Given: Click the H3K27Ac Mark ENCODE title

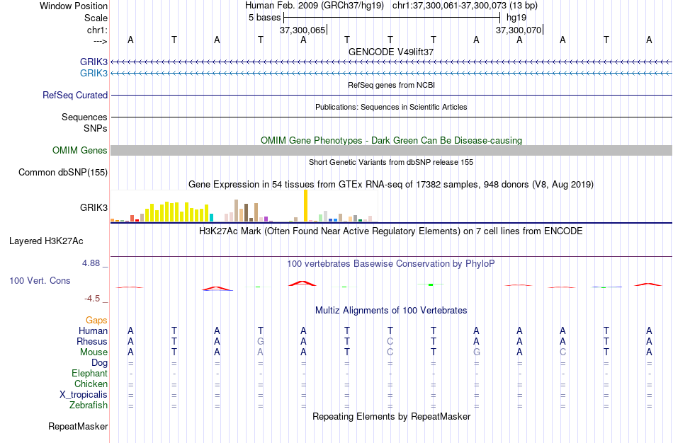Looking at the screenshot, I should coord(391,231).
